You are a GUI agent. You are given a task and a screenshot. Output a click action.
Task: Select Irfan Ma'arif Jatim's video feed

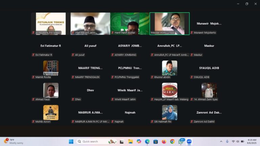coord(90,24)
